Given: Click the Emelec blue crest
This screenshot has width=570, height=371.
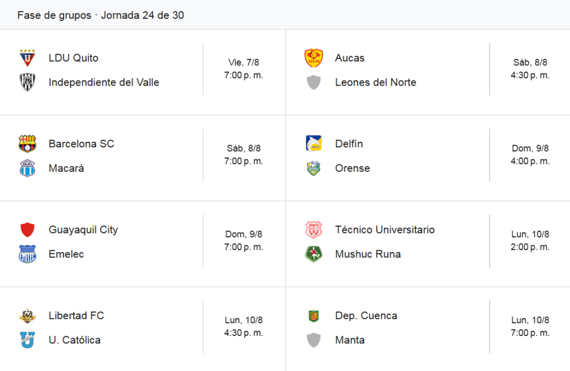Looking at the screenshot, I should pyautogui.click(x=27, y=254).
